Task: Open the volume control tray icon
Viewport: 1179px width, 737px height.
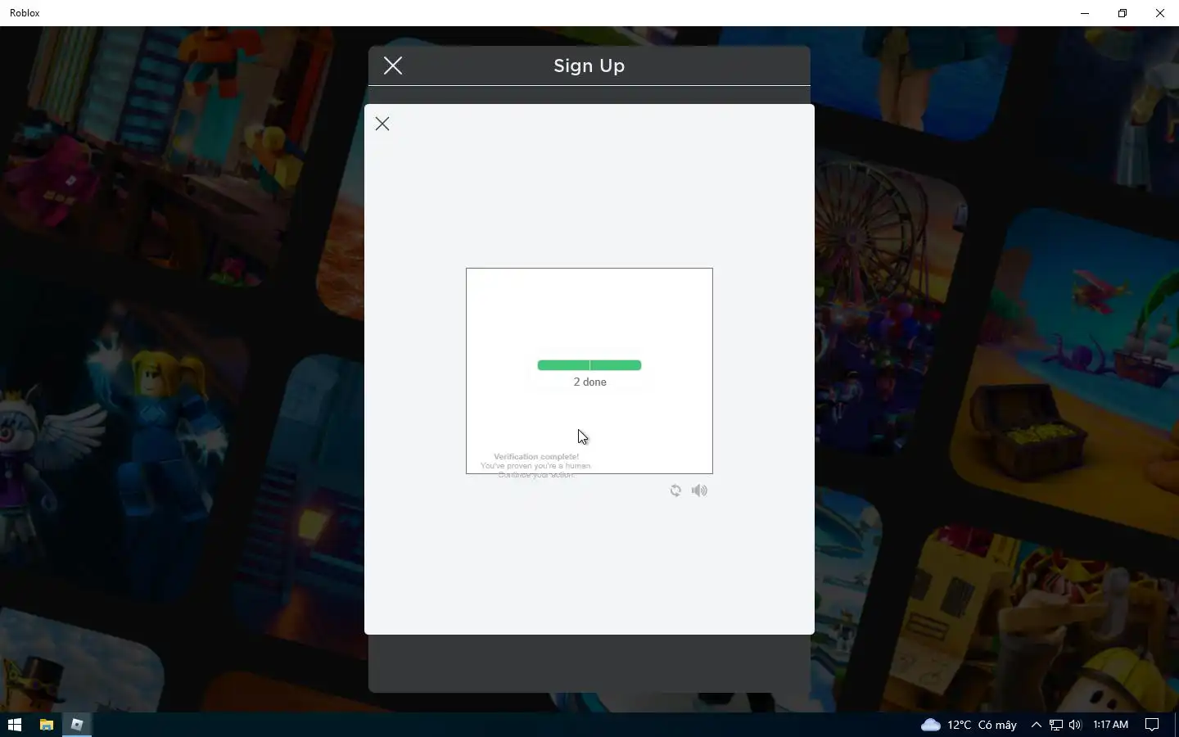Action: [1075, 725]
